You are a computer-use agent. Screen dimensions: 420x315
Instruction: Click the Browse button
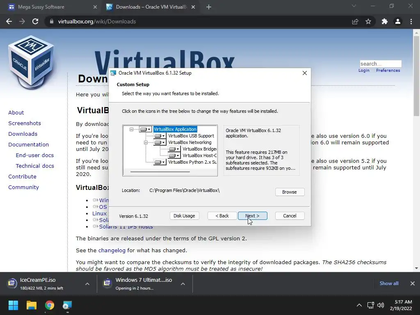(x=290, y=192)
